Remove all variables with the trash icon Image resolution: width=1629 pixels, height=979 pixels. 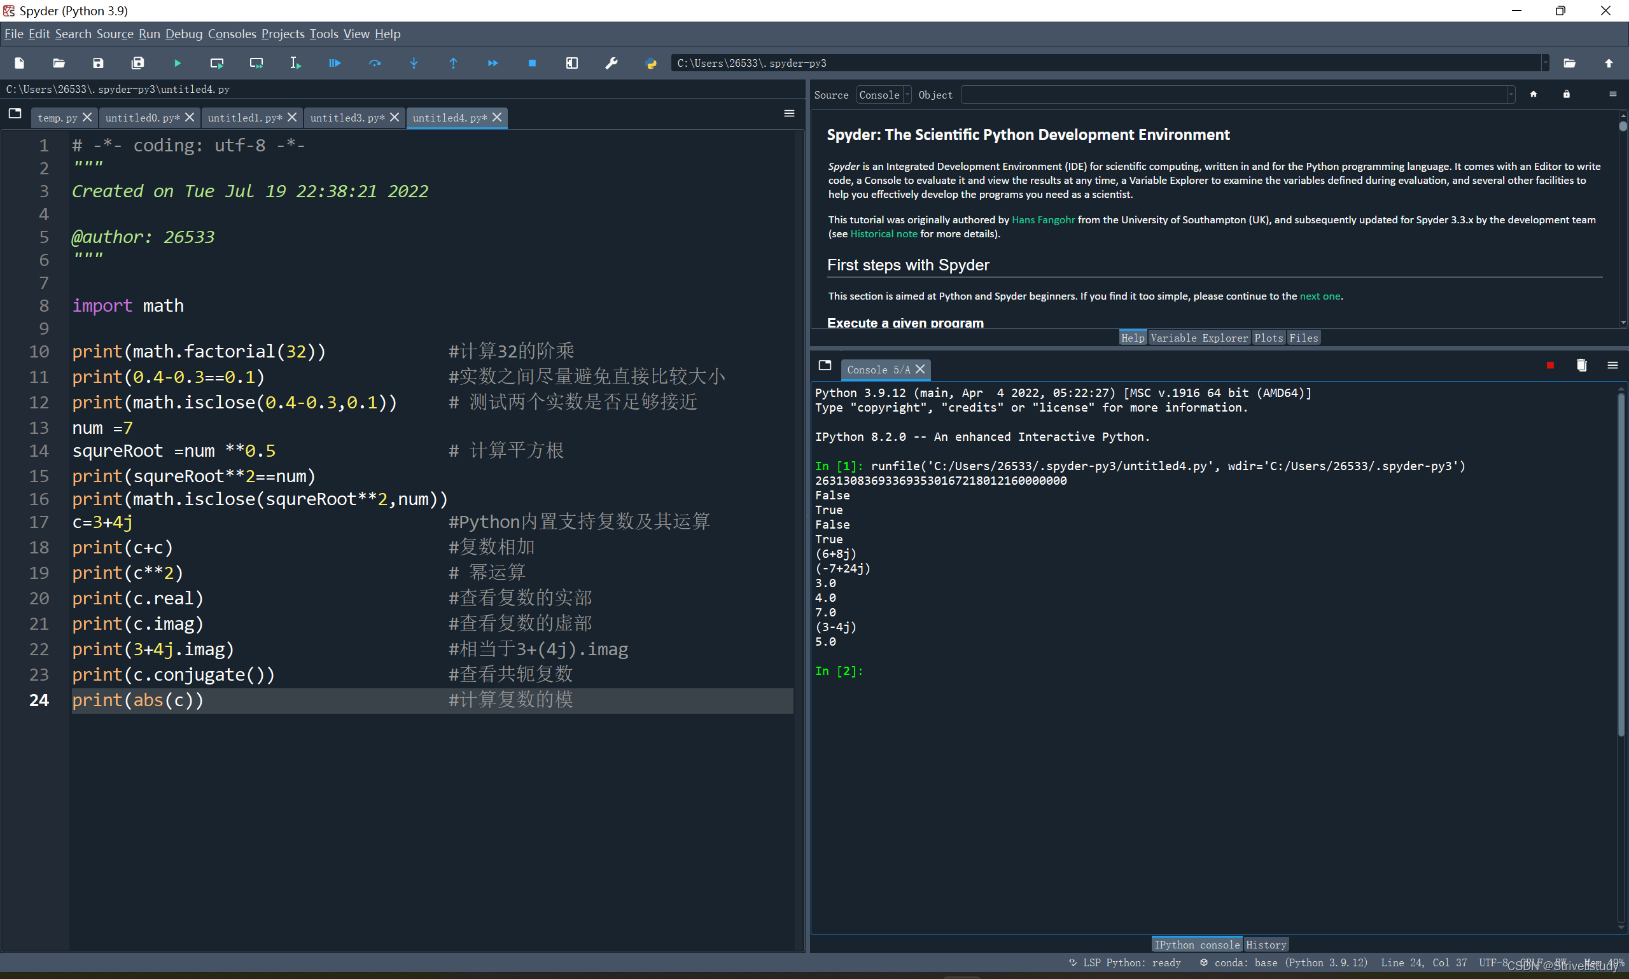[x=1581, y=366]
